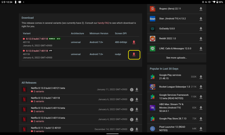This screenshot has height=135, width=225.
Task: Open Stan app icon
Action: (x=153, y=19)
